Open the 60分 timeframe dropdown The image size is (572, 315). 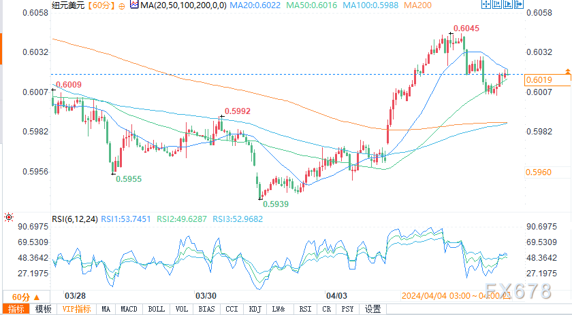pyautogui.click(x=26, y=297)
